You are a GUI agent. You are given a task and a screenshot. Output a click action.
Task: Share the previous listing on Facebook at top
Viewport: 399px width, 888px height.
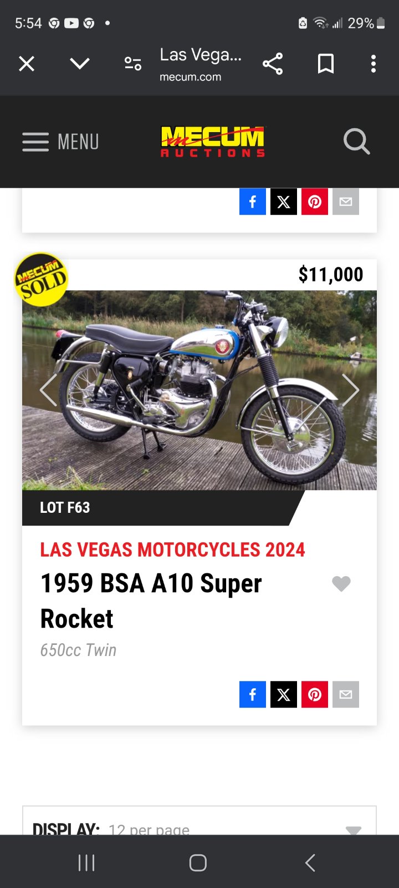click(253, 201)
